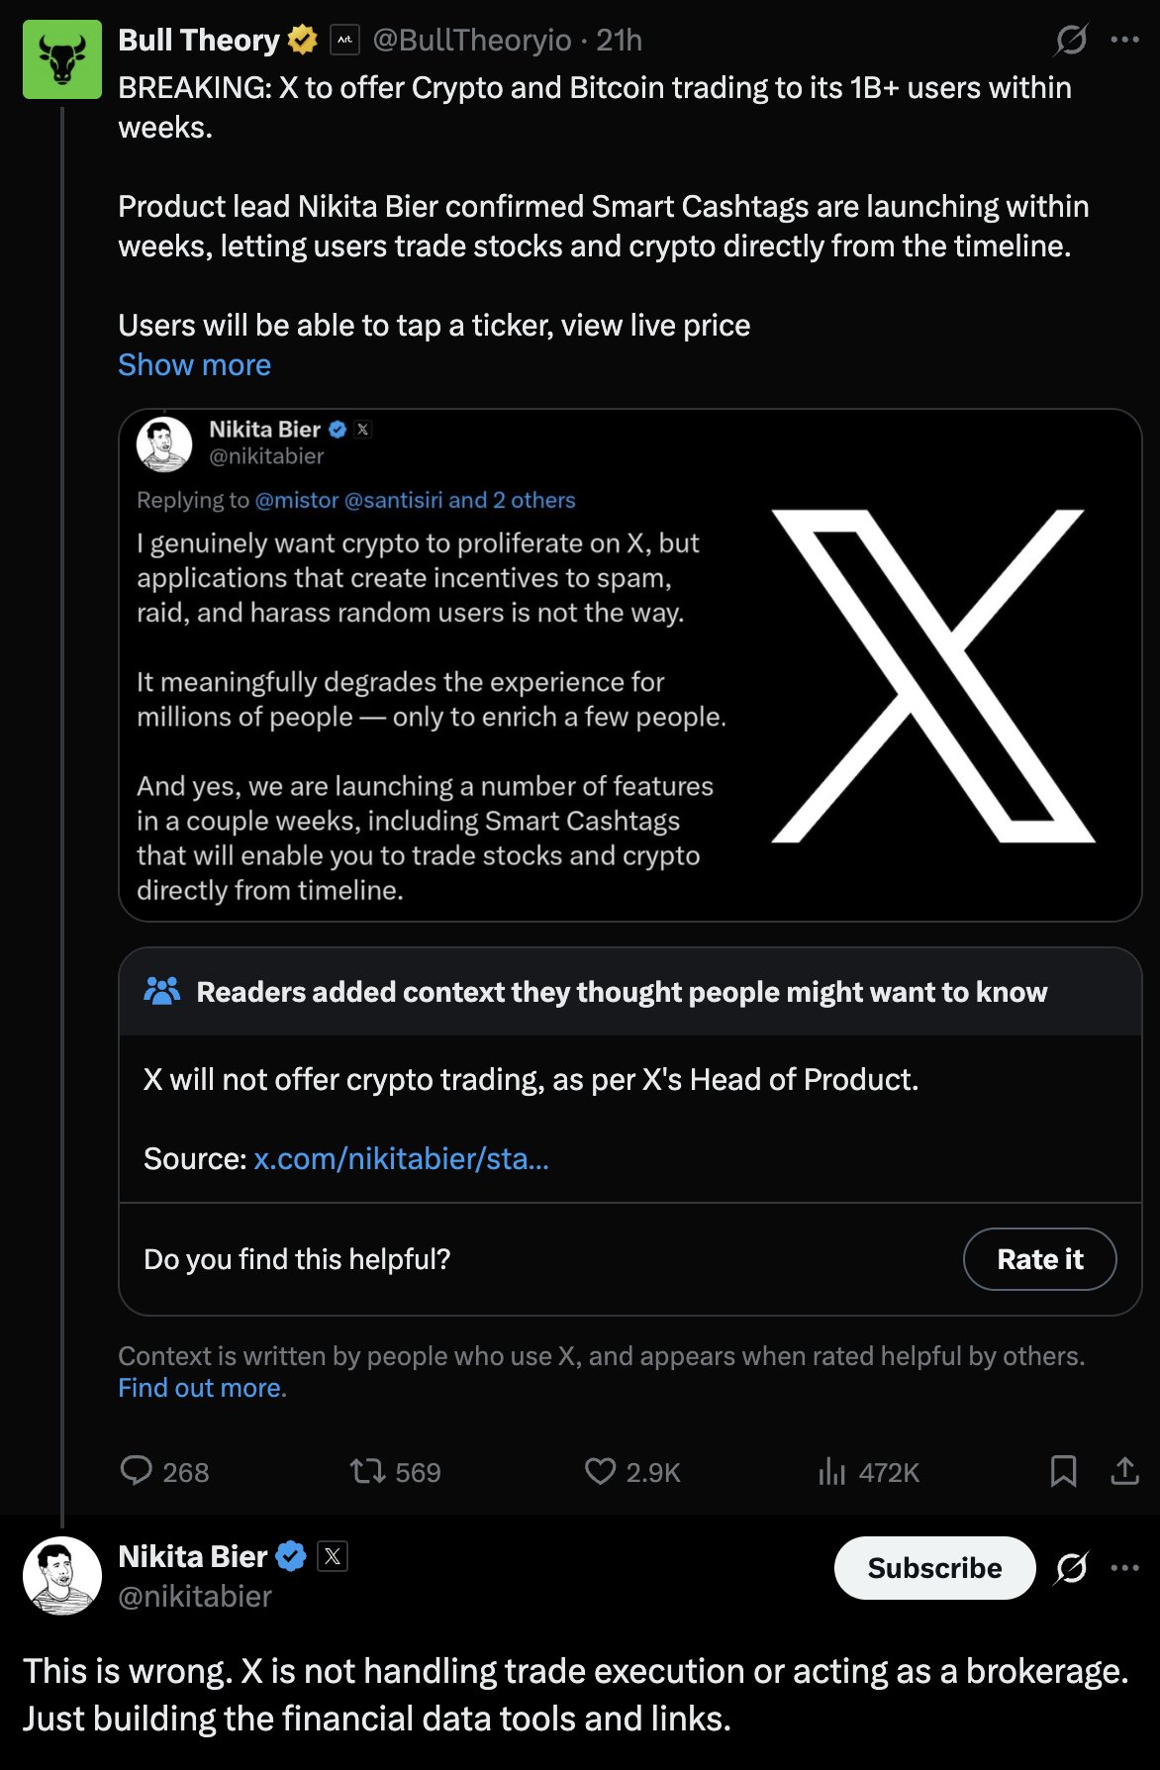Open the x.com/nikitabier source link
The image size is (1160, 1770).
pos(401,1158)
